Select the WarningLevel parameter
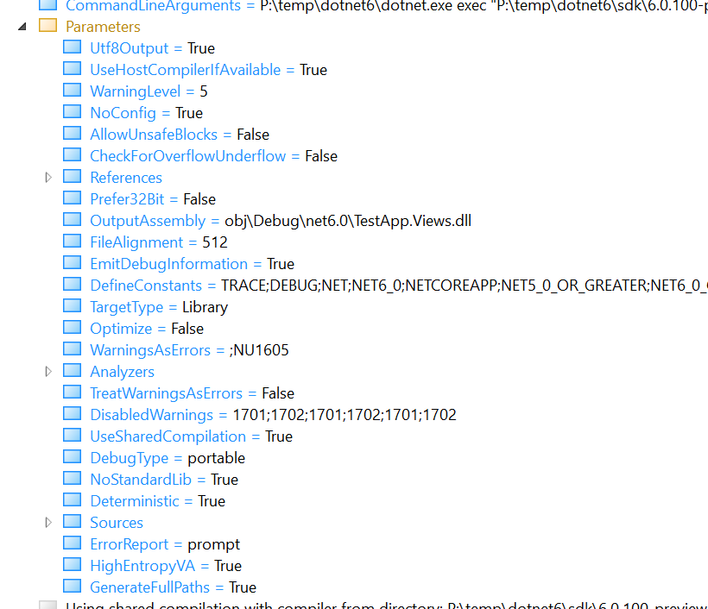The height and width of the screenshot is (609, 708). tap(136, 91)
